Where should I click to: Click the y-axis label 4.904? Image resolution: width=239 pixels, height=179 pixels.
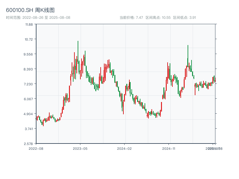pyautogui.click(x=28, y=114)
